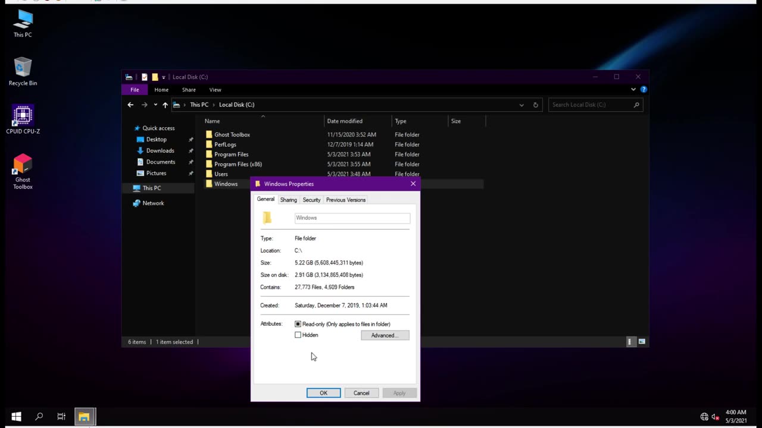Select Network in navigation pane
Screen dimensions: 762x428
click(153, 203)
